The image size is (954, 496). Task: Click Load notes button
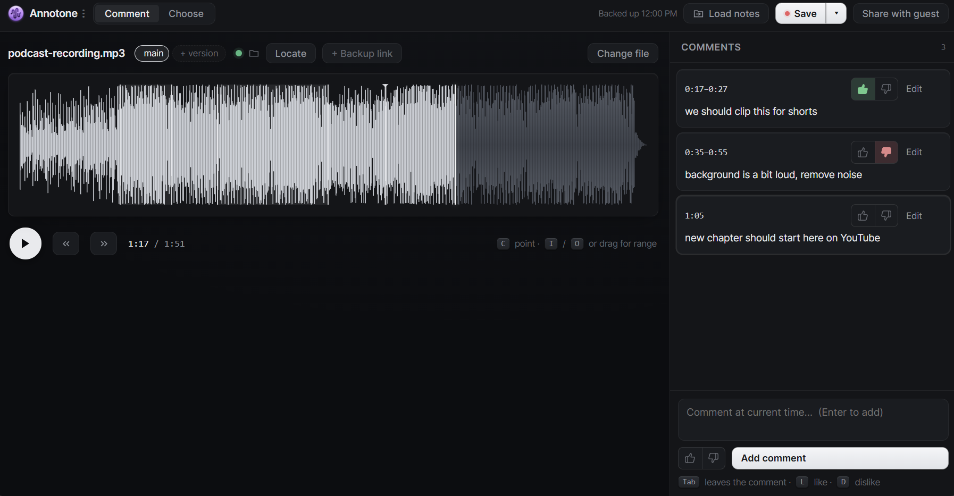click(x=726, y=13)
